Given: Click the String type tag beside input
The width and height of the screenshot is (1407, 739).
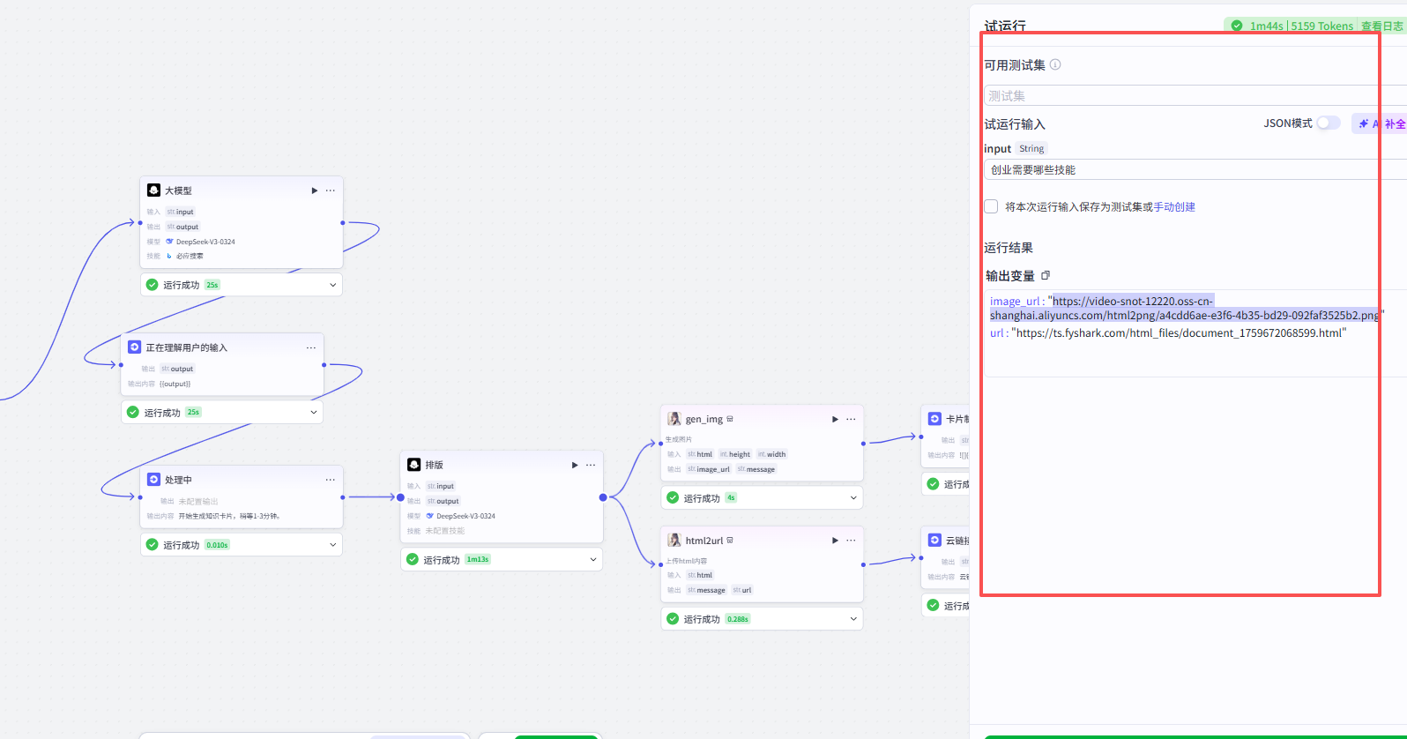Looking at the screenshot, I should [x=1031, y=149].
